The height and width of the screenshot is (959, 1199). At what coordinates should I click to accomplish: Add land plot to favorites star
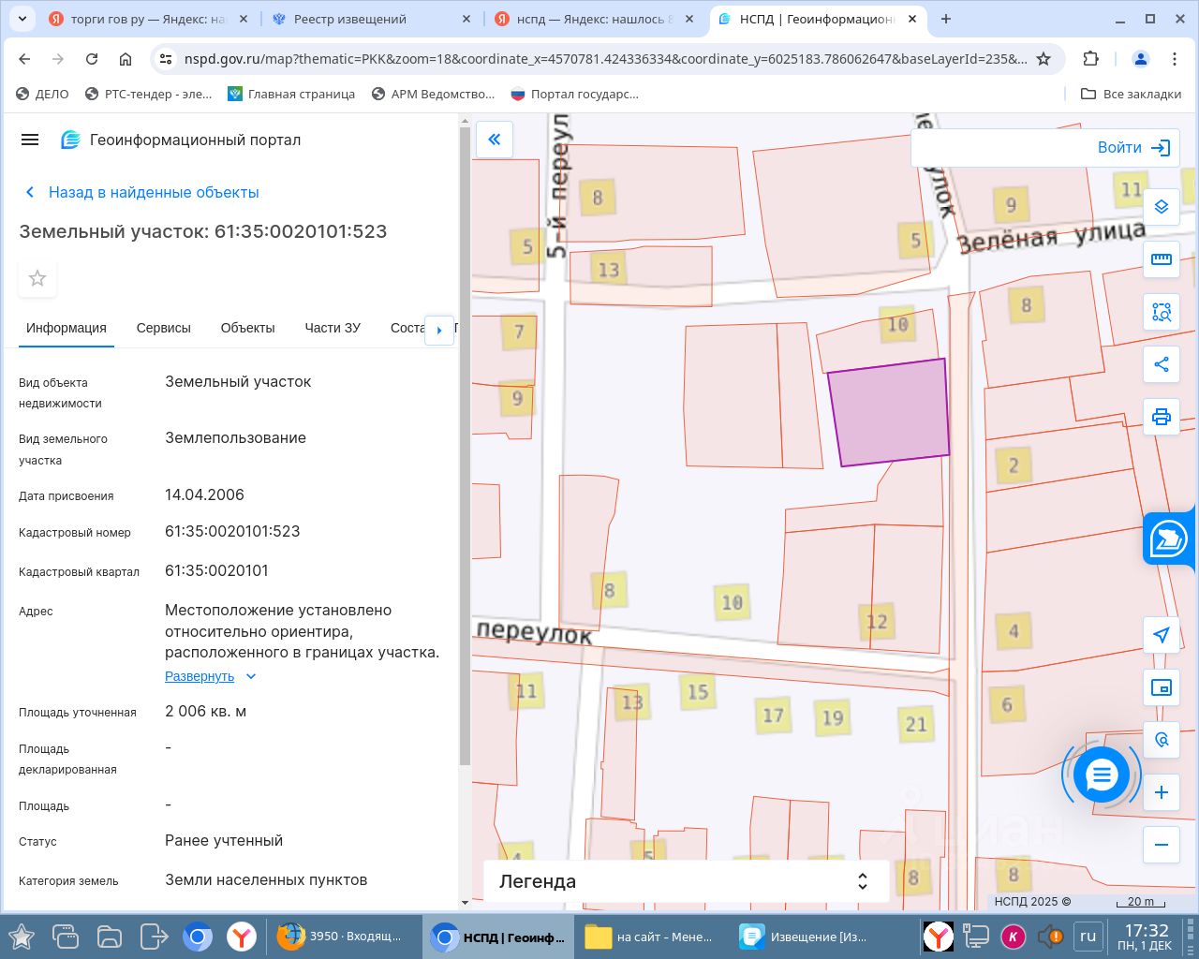pyautogui.click(x=37, y=278)
